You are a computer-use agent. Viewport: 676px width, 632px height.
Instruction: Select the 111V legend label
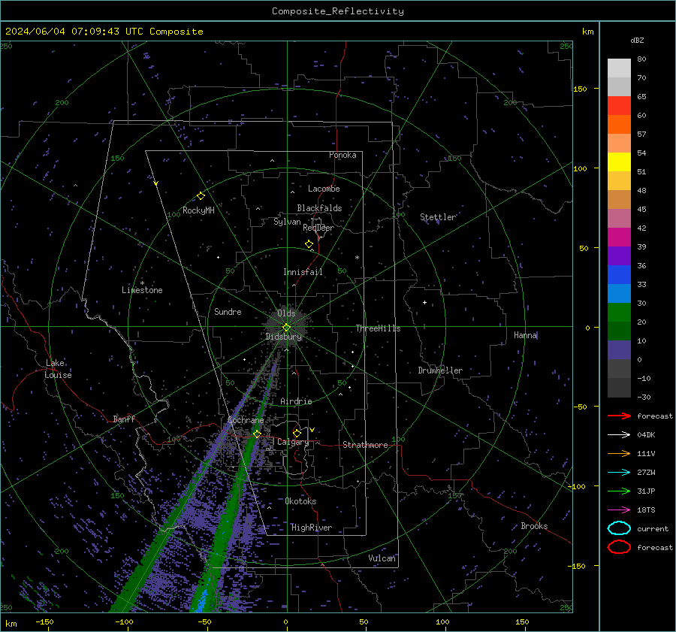(x=646, y=453)
